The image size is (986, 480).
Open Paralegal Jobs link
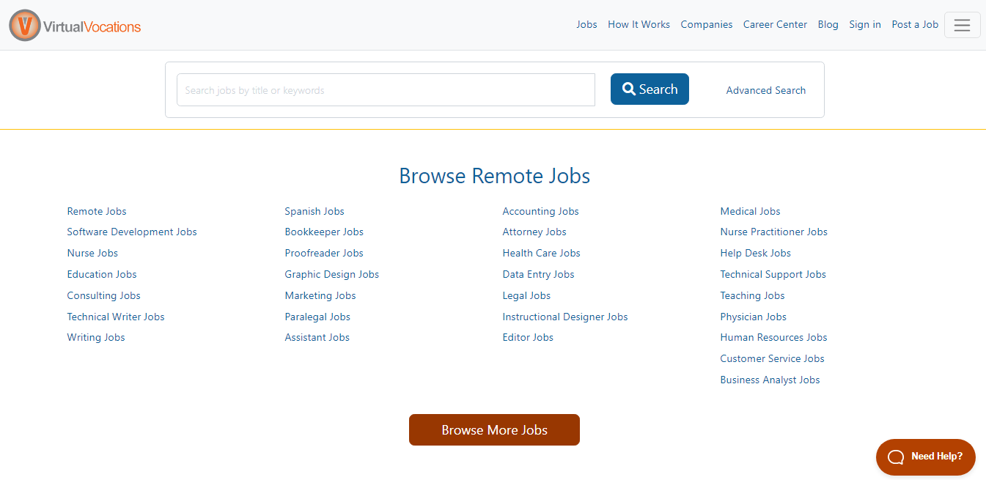coord(317,317)
